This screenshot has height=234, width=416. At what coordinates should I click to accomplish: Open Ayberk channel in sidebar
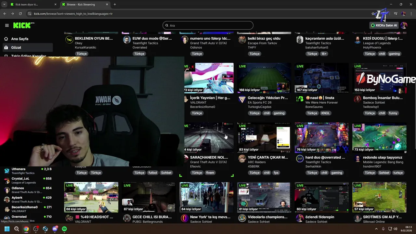coord(28,200)
